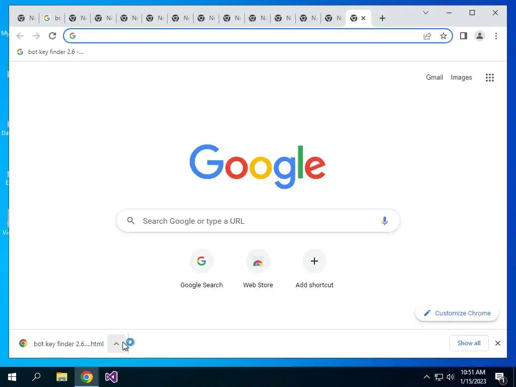Open the bot key finder 2.6 bookmark
The height and width of the screenshot is (387, 516).
50,52
